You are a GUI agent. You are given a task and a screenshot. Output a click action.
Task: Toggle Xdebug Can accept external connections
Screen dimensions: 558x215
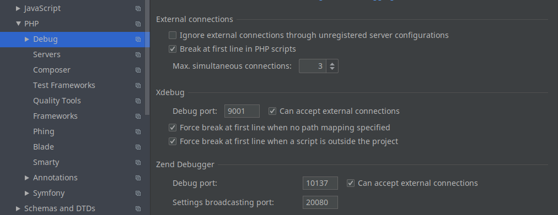(x=272, y=111)
